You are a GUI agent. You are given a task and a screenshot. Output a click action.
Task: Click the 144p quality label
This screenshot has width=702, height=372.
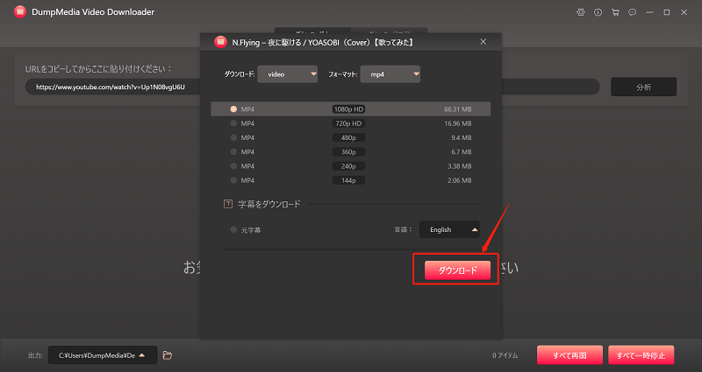tap(348, 180)
